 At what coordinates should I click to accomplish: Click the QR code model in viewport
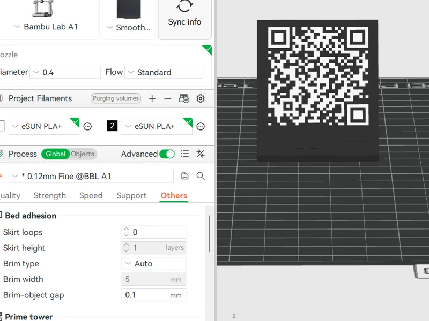tap(317, 90)
